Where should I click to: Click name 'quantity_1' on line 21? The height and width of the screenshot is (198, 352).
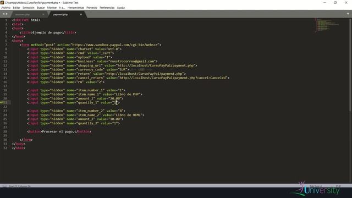tap(87, 103)
